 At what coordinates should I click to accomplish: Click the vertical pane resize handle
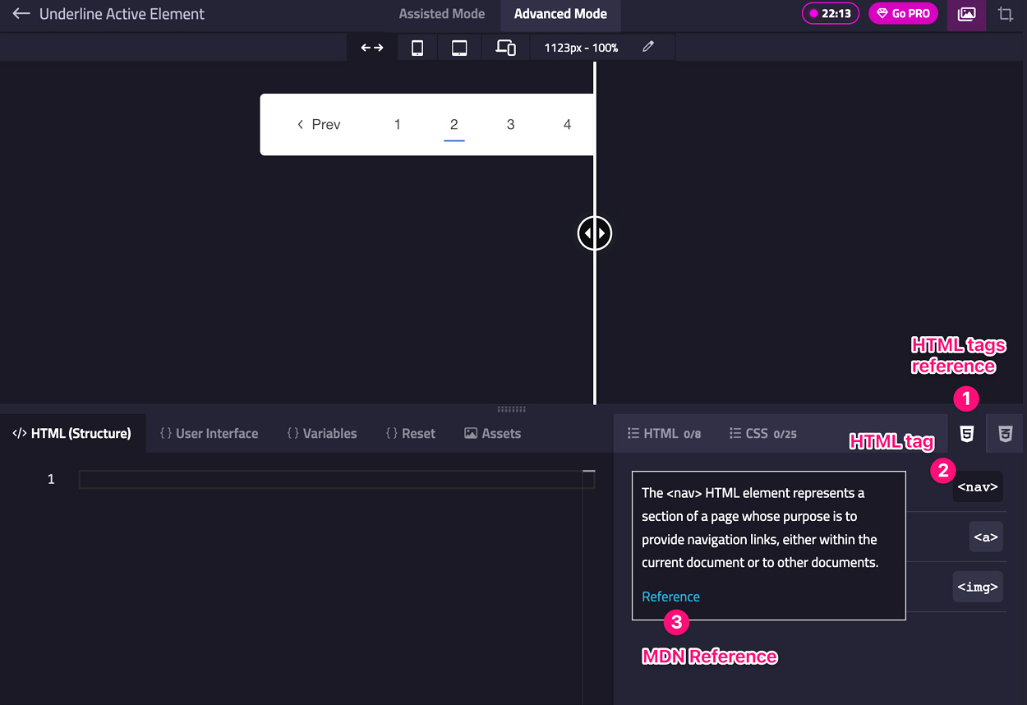594,233
